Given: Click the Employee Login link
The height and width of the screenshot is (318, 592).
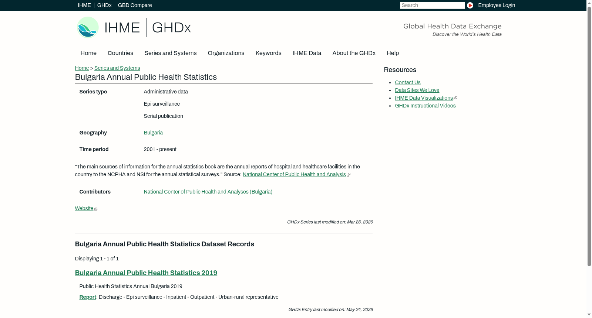Looking at the screenshot, I should (497, 5).
